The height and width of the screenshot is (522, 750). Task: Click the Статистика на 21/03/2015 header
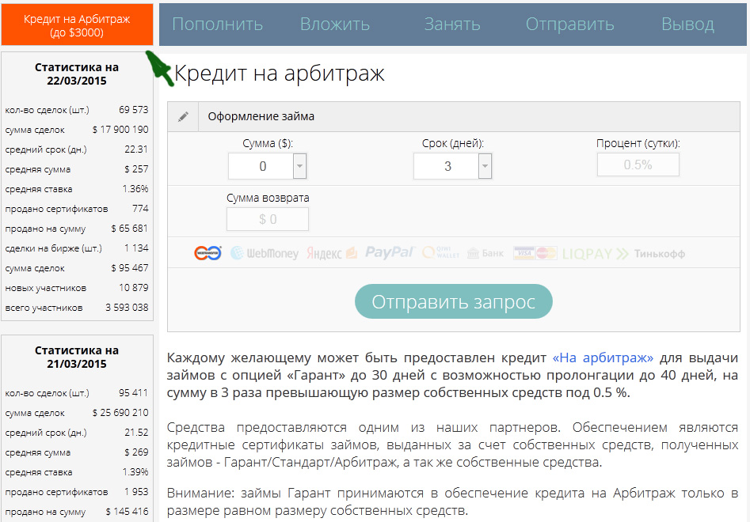tap(77, 357)
